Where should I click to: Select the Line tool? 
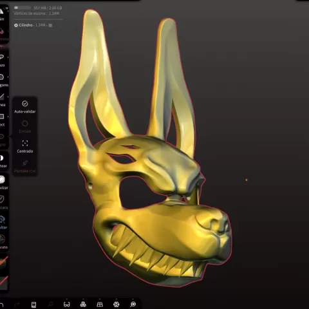click(2, 100)
